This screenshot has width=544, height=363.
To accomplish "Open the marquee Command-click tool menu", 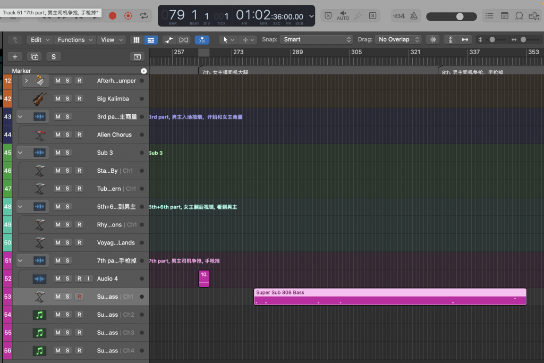I will click(249, 40).
